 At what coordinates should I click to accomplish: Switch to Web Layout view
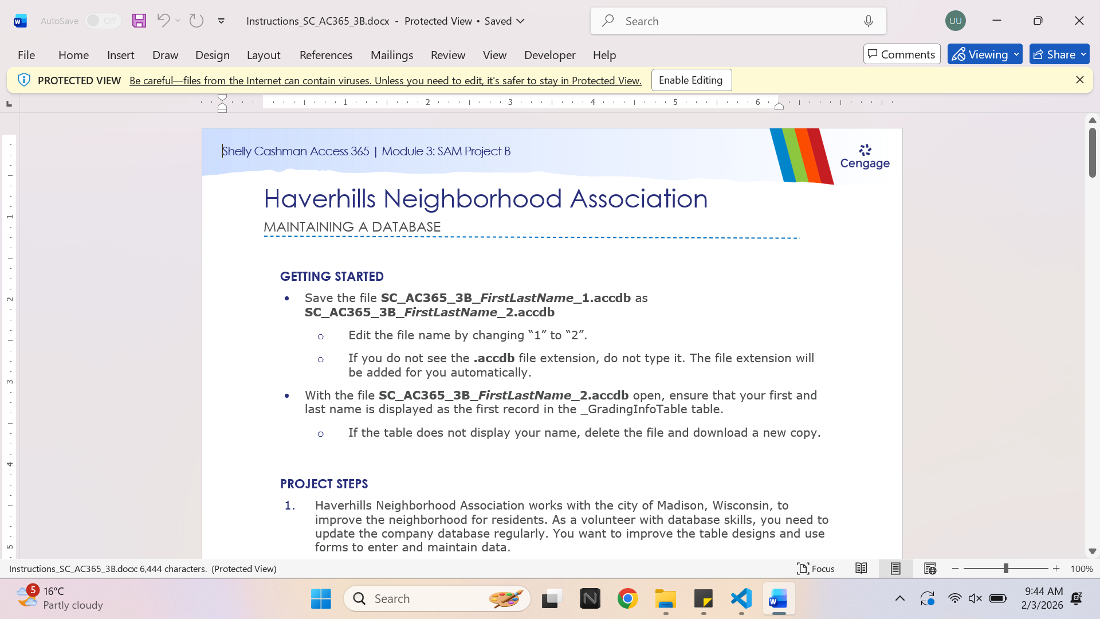coord(930,569)
